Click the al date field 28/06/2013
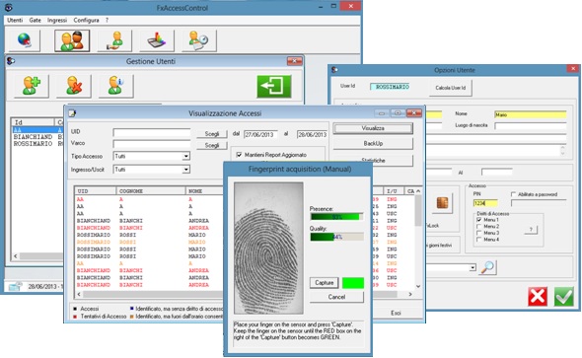The image size is (582, 358). 312,135
